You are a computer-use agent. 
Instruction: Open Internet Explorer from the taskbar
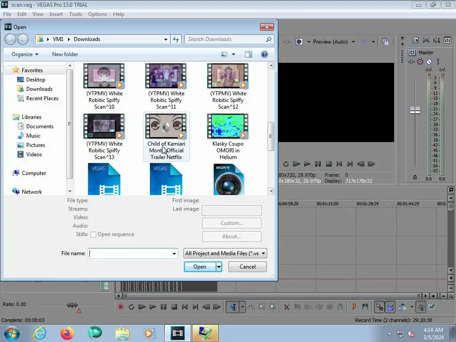[40, 333]
